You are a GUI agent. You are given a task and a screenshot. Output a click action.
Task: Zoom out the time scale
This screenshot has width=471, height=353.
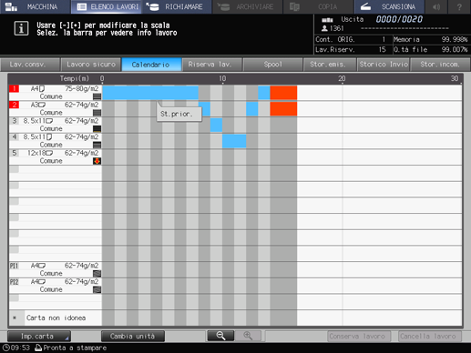click(220, 336)
